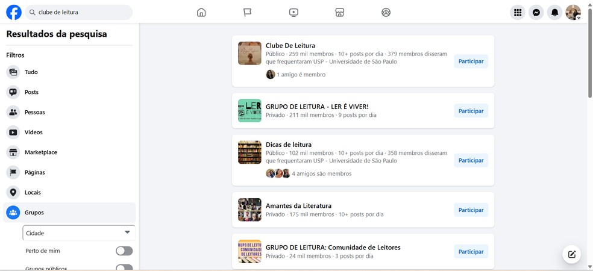
Task: Open notifications bell
Action: 554,13
